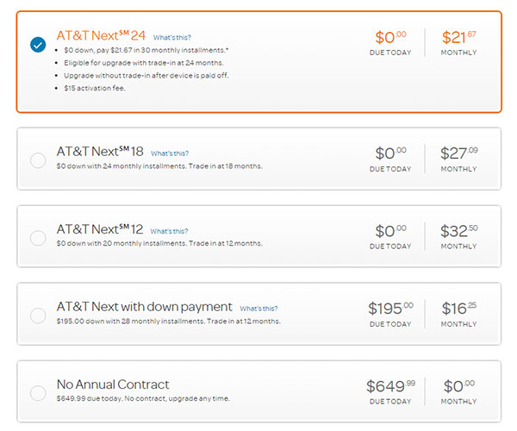Click the $32.50 monthly price

[x=458, y=231]
